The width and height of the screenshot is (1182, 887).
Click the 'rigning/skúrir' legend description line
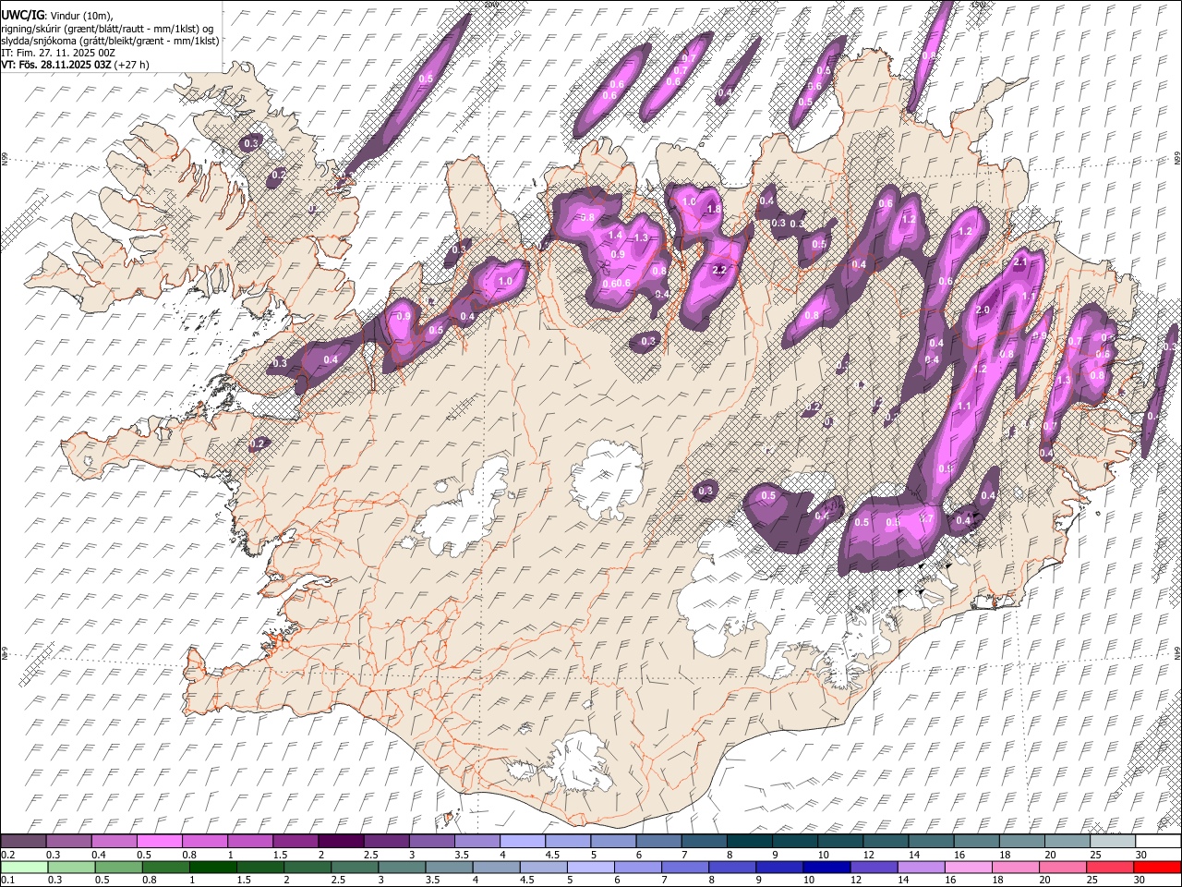pos(108,29)
